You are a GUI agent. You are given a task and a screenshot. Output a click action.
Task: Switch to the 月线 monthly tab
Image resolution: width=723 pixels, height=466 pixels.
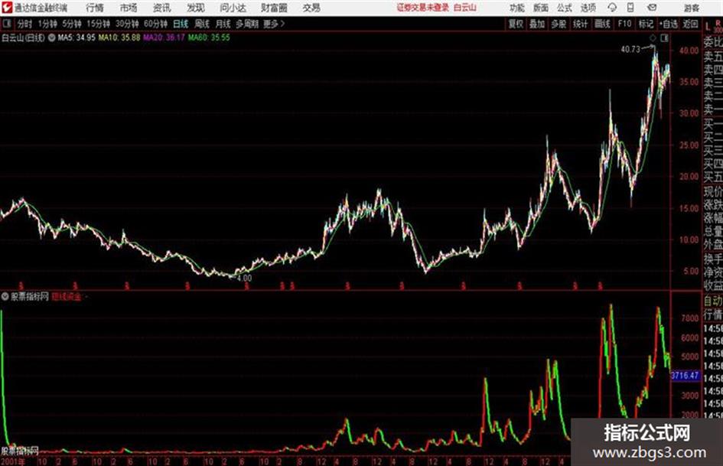(223, 24)
